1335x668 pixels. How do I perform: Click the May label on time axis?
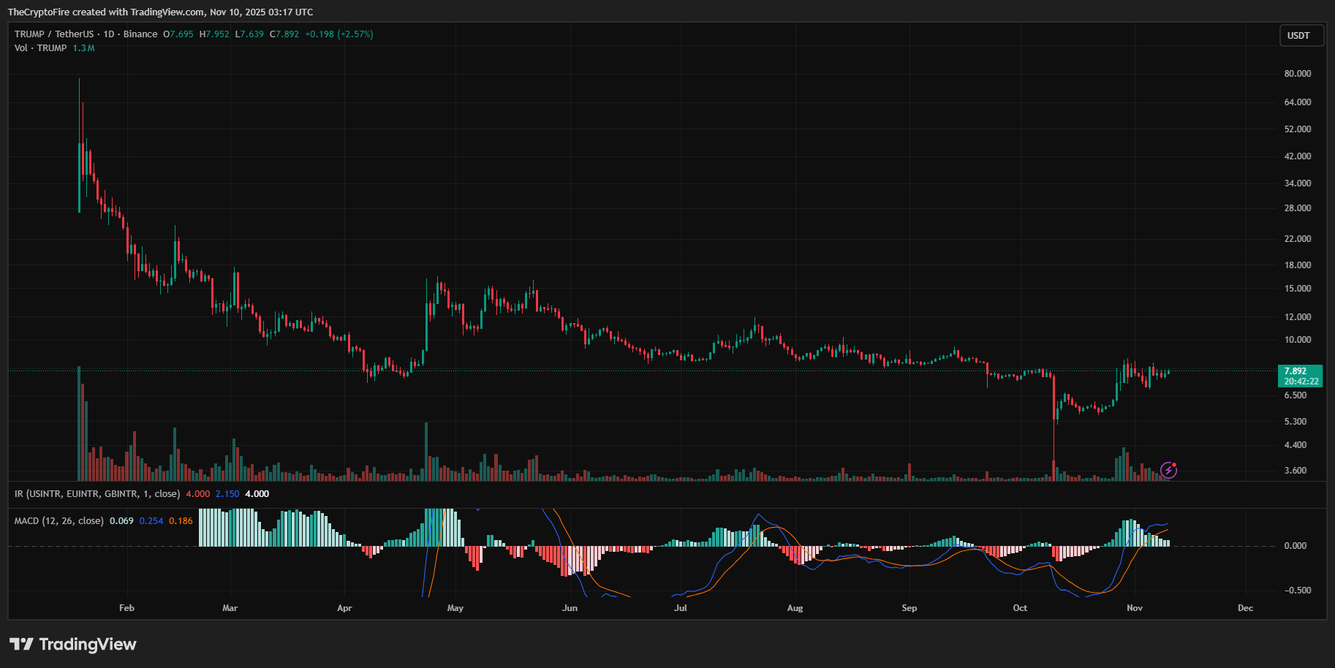coord(455,608)
